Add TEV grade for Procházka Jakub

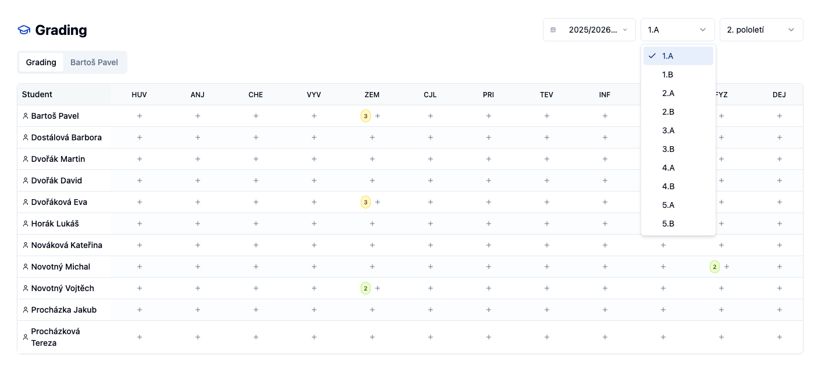point(547,310)
